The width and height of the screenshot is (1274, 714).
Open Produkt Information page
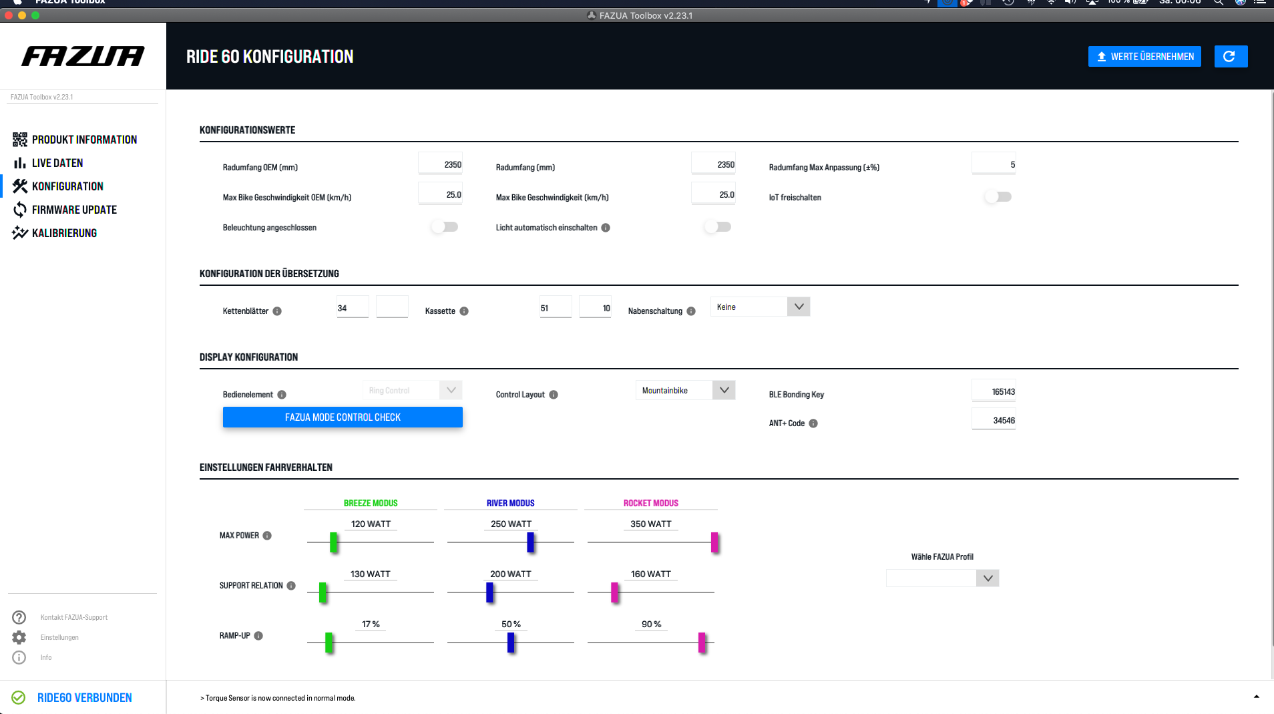point(84,140)
